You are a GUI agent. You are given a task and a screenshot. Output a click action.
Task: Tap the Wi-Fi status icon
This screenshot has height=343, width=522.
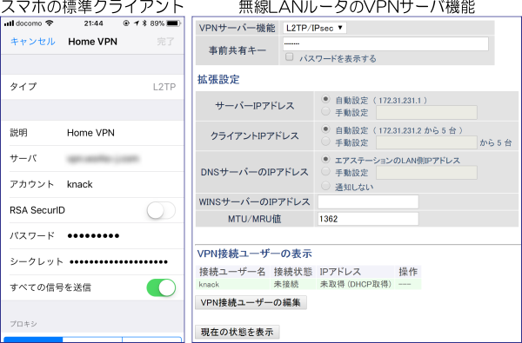pyautogui.click(x=50, y=23)
